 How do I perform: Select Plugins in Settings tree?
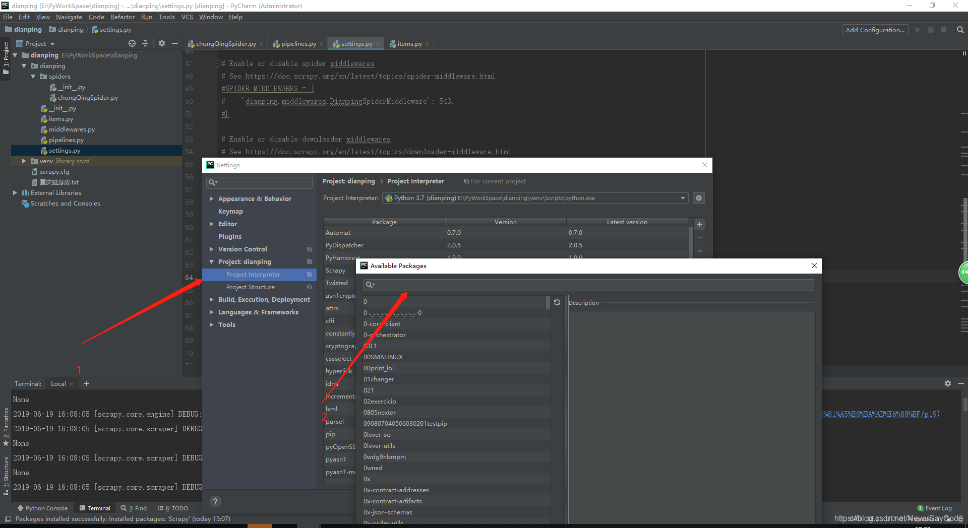click(x=230, y=237)
